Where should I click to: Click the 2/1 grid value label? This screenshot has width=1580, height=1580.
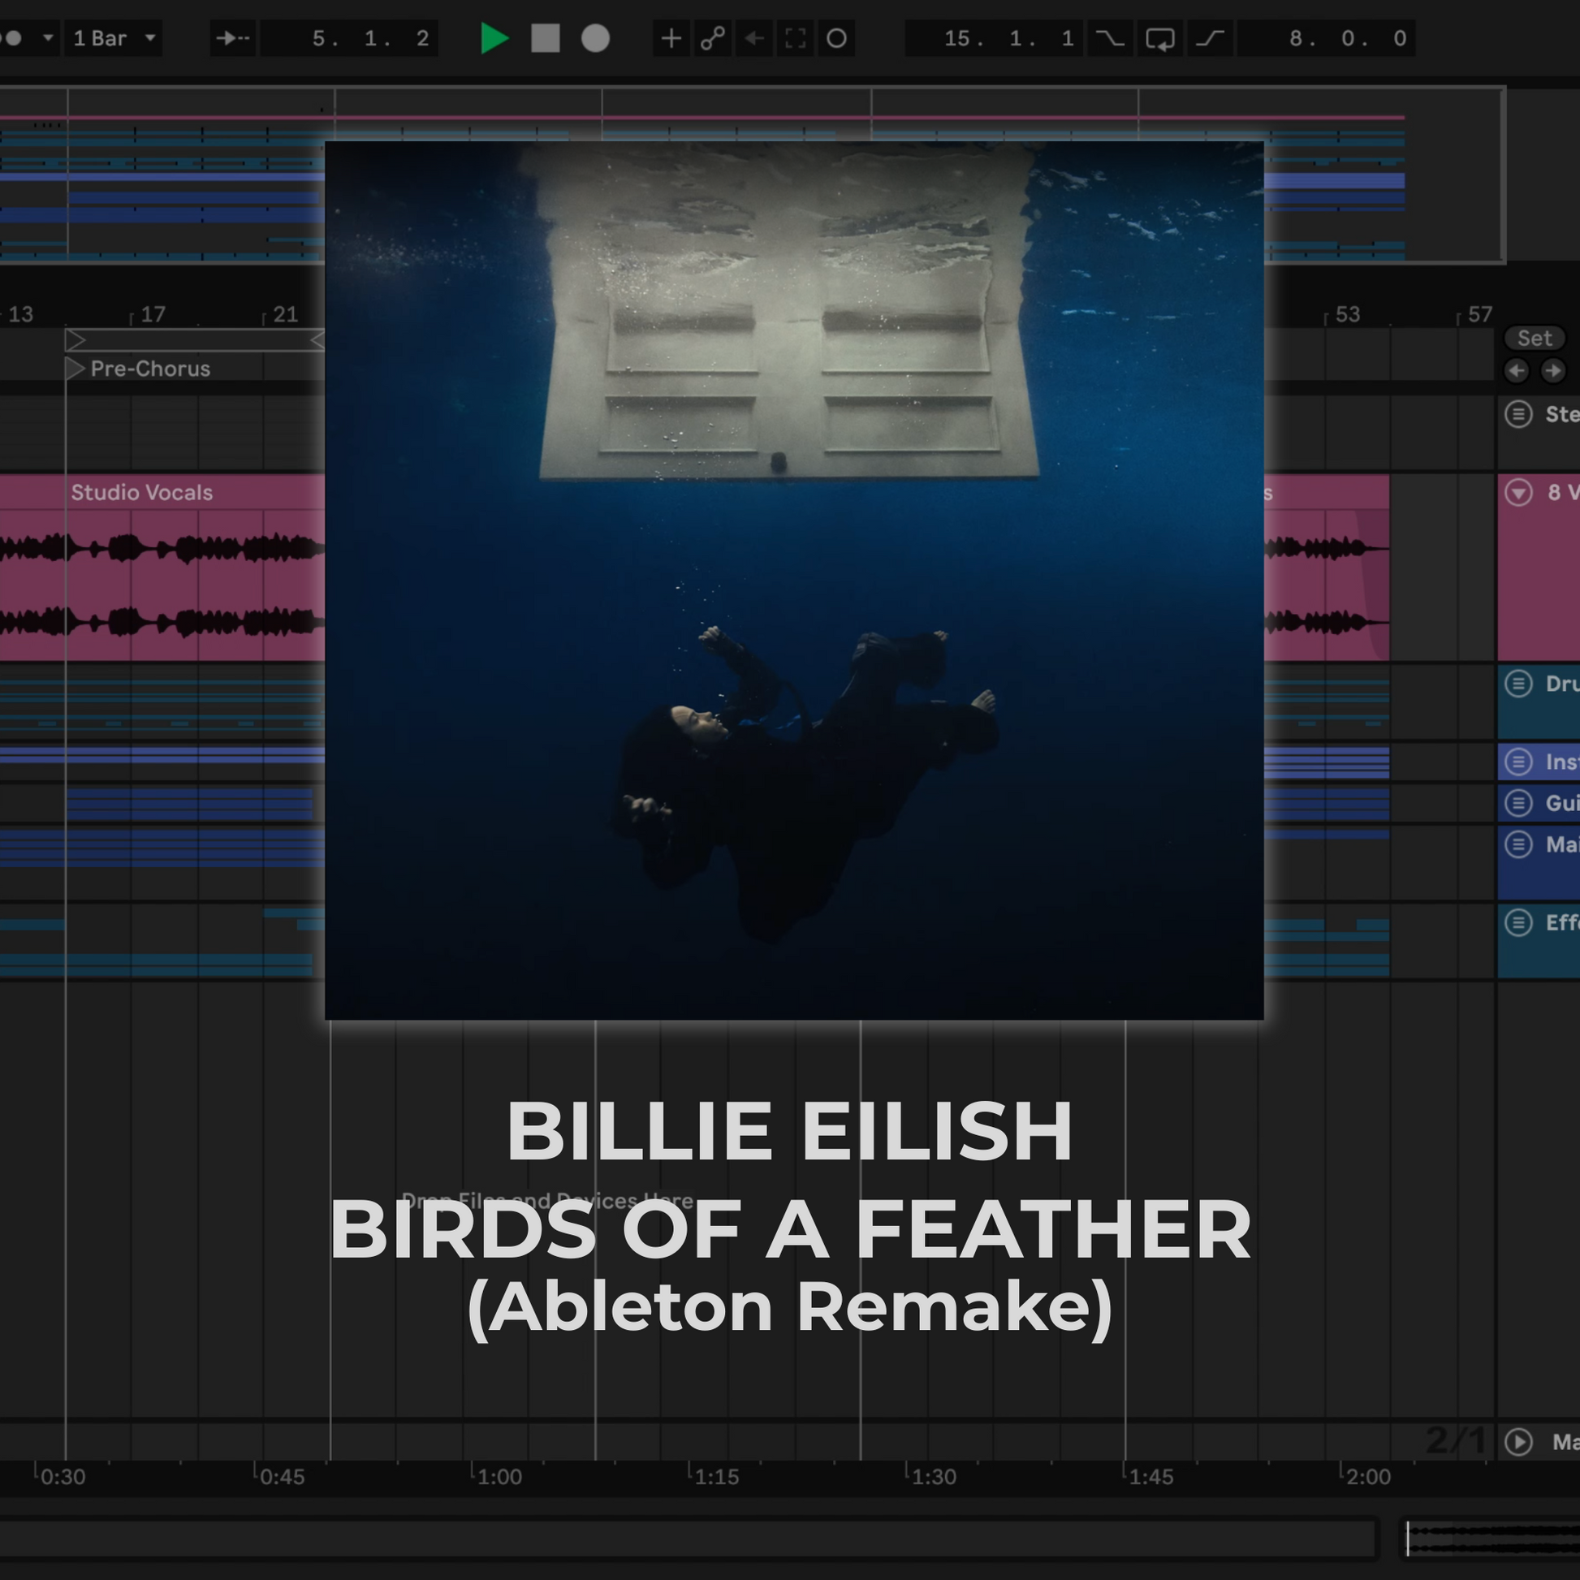point(1455,1441)
